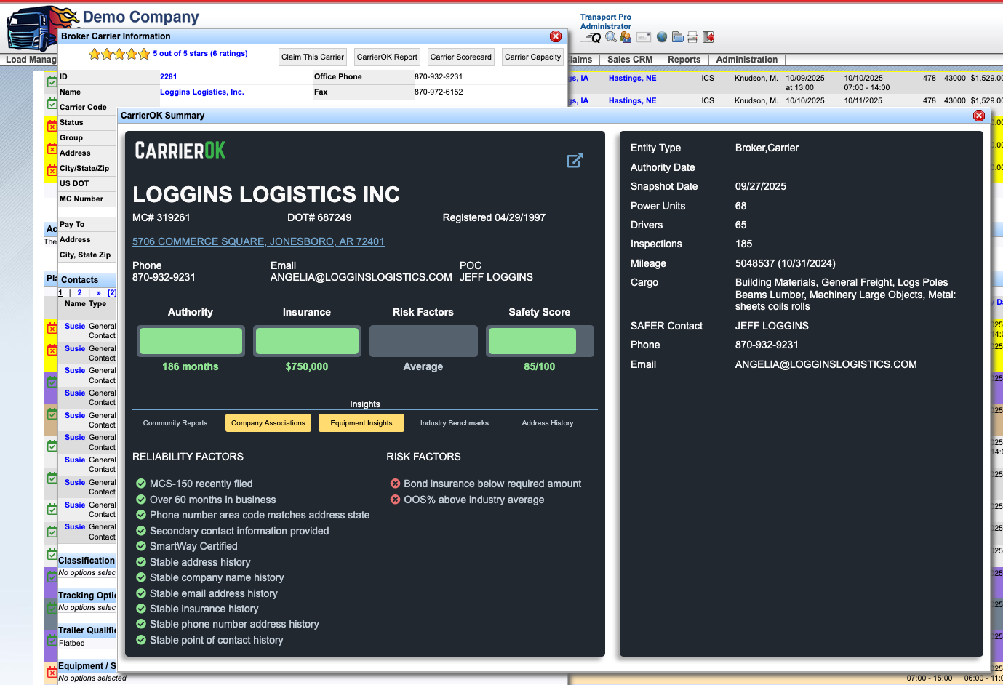
Task: Open the Administration menu
Action: click(x=747, y=60)
